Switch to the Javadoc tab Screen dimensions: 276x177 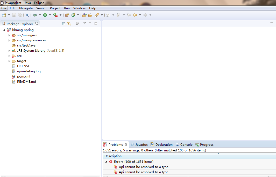pyautogui.click(x=139, y=144)
